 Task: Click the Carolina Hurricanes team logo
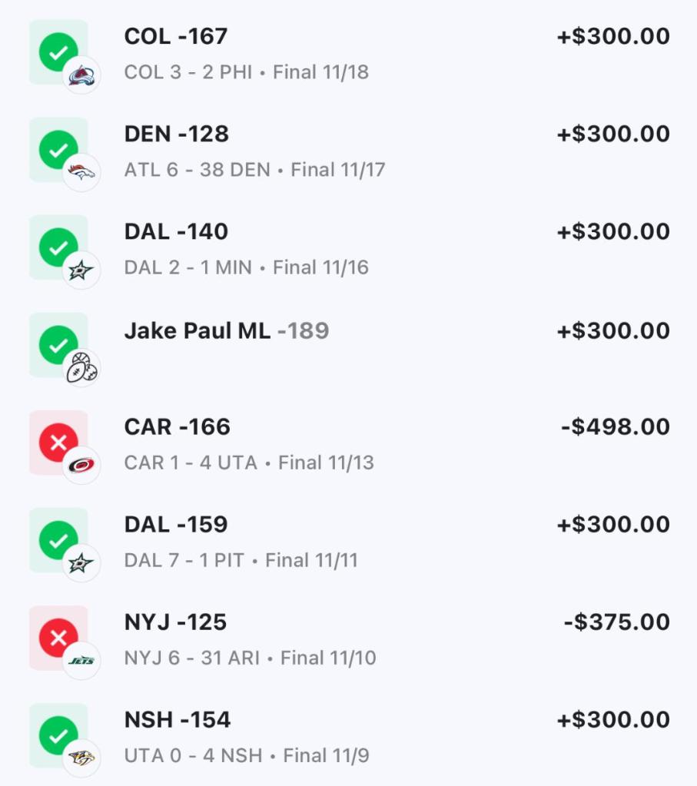[x=81, y=466]
